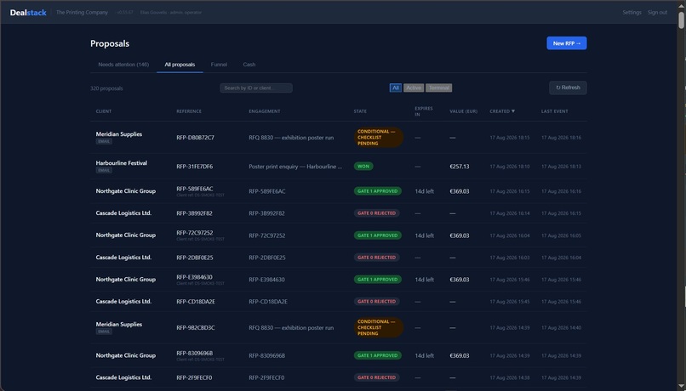The height and width of the screenshot is (391, 686).
Task: Click the Dealstack logo
Action: coord(28,13)
